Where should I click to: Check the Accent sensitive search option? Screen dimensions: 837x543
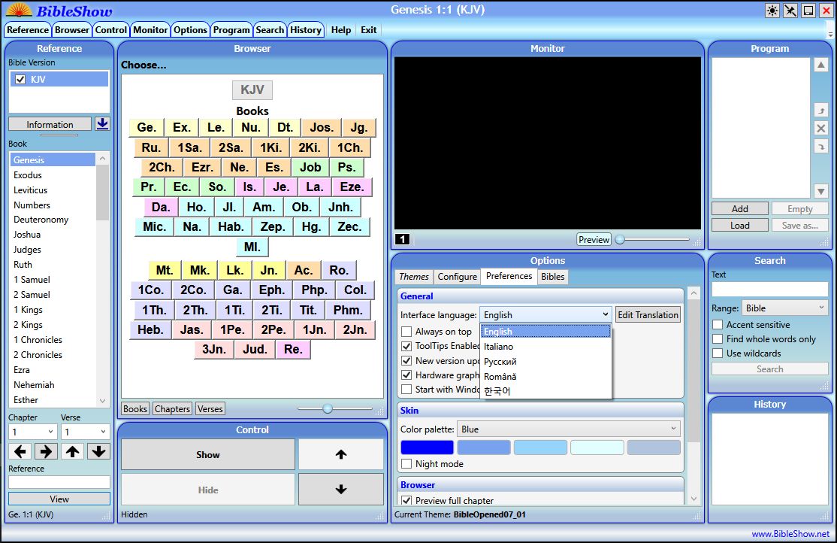[x=718, y=325]
